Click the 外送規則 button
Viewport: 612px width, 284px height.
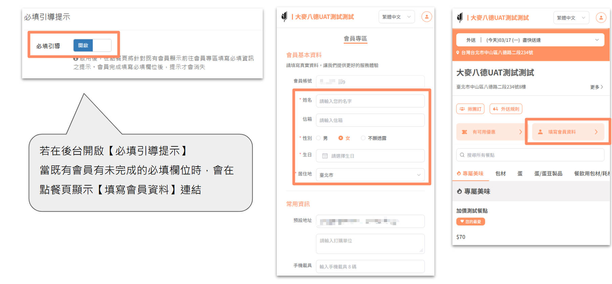tap(506, 109)
